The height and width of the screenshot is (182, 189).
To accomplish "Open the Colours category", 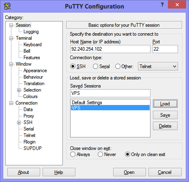I will point(30,96).
